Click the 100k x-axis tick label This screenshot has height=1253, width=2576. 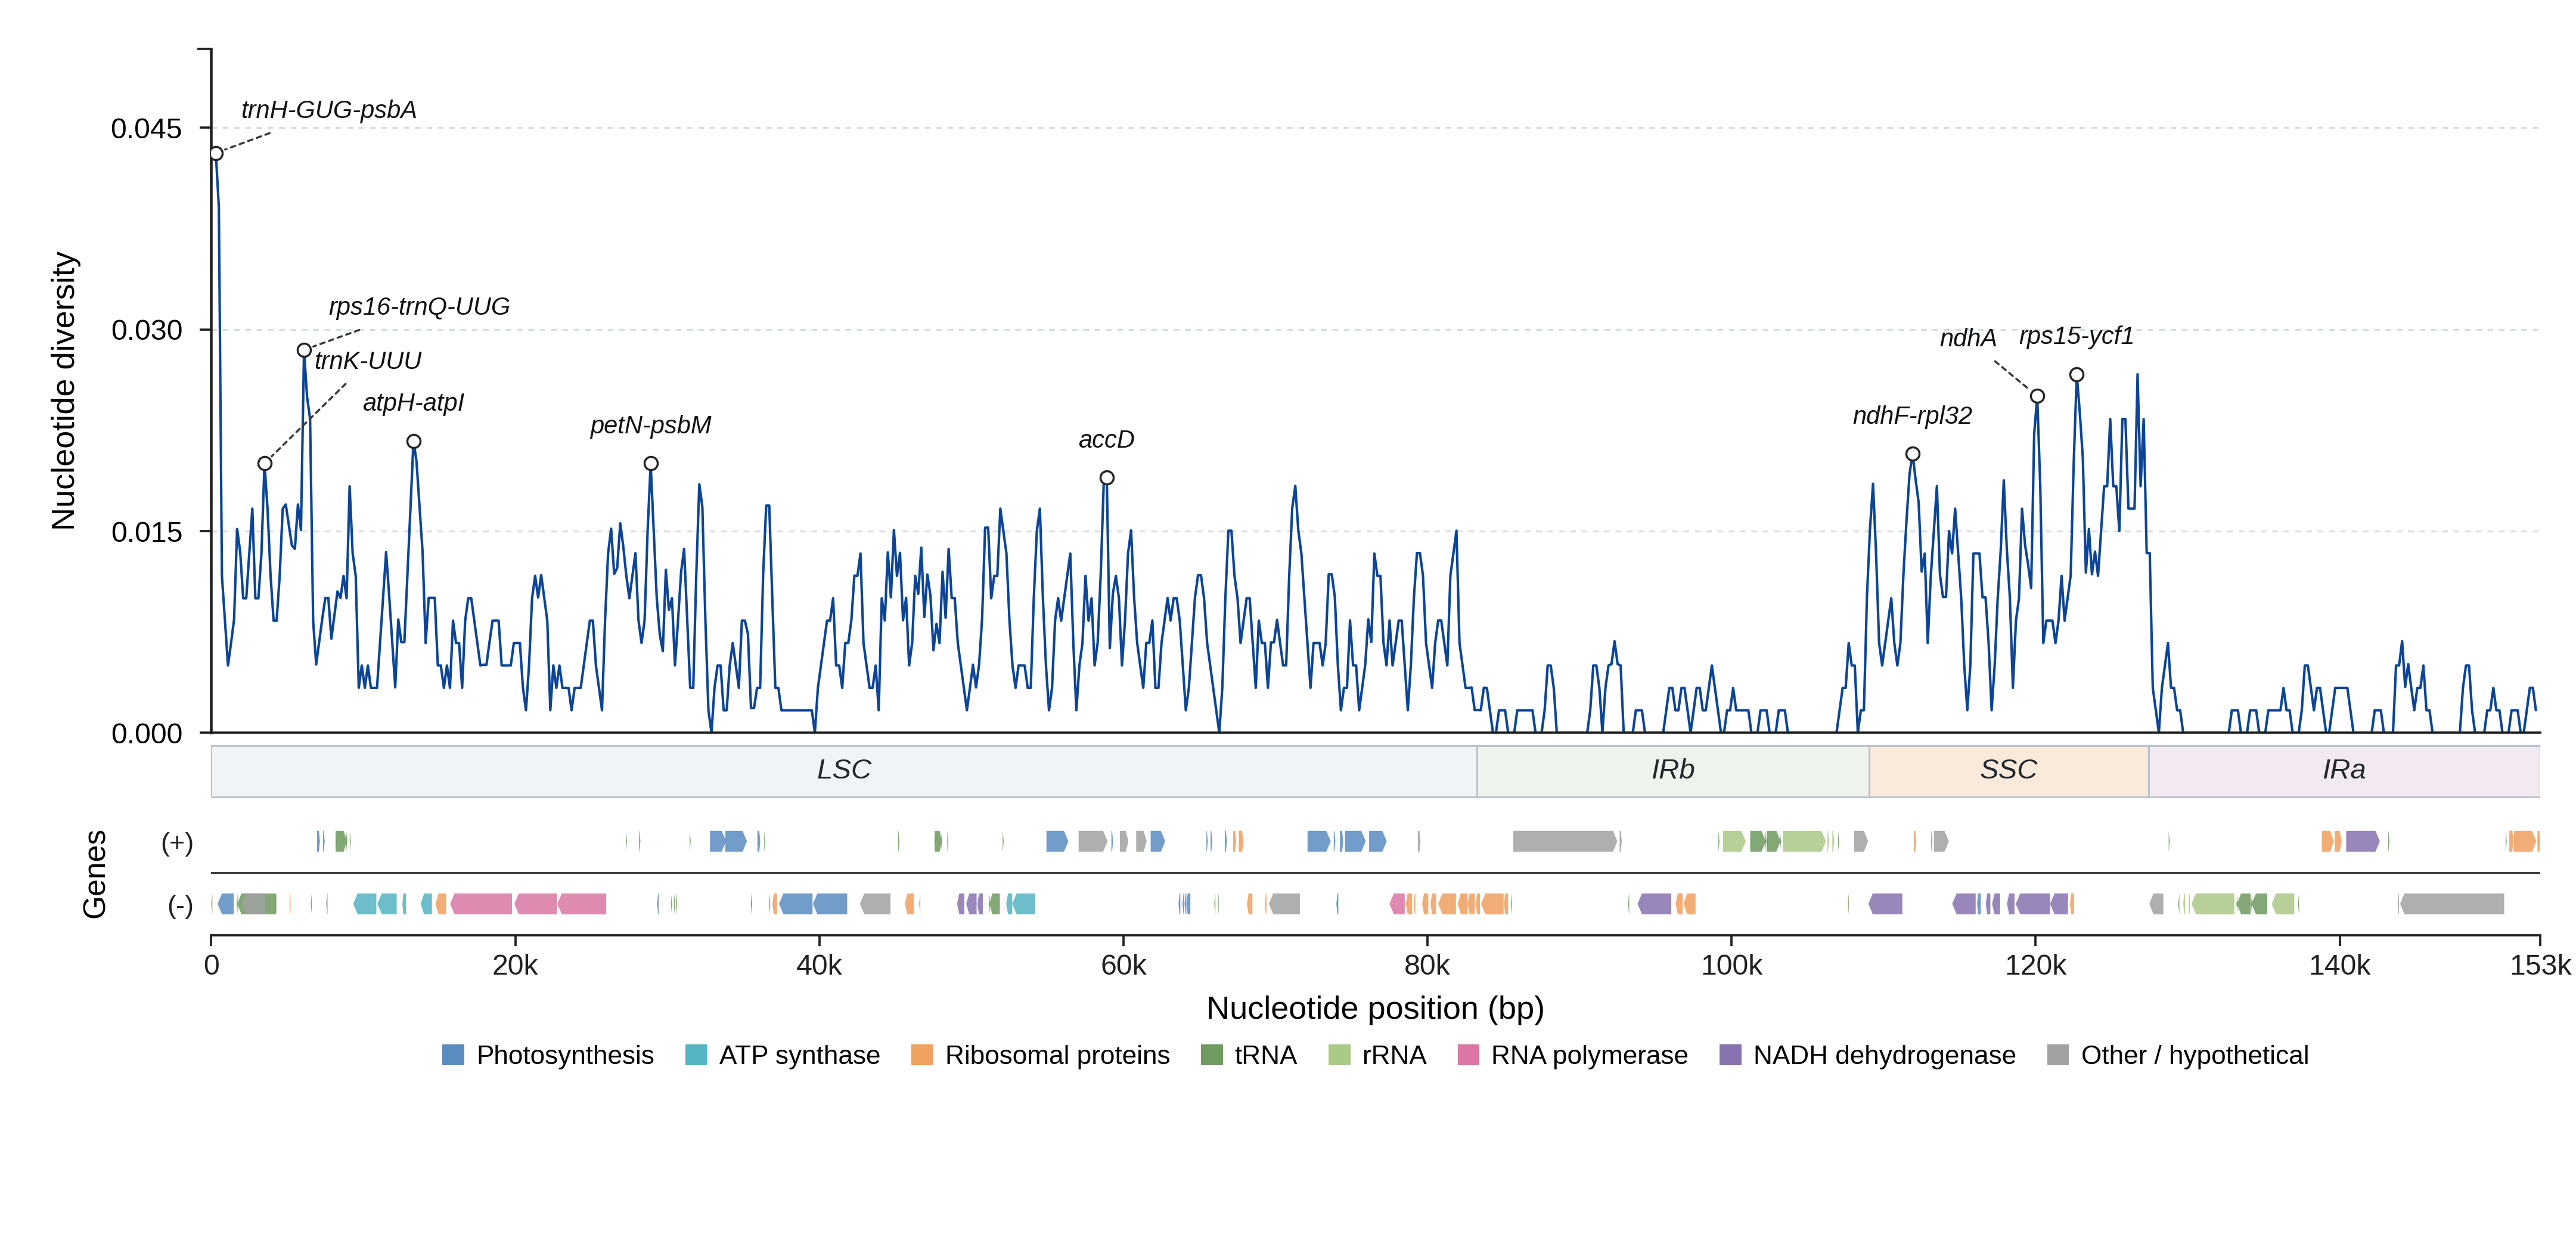click(1731, 965)
